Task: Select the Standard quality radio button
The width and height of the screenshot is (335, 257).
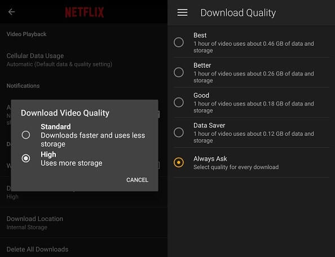Action: tap(26, 135)
